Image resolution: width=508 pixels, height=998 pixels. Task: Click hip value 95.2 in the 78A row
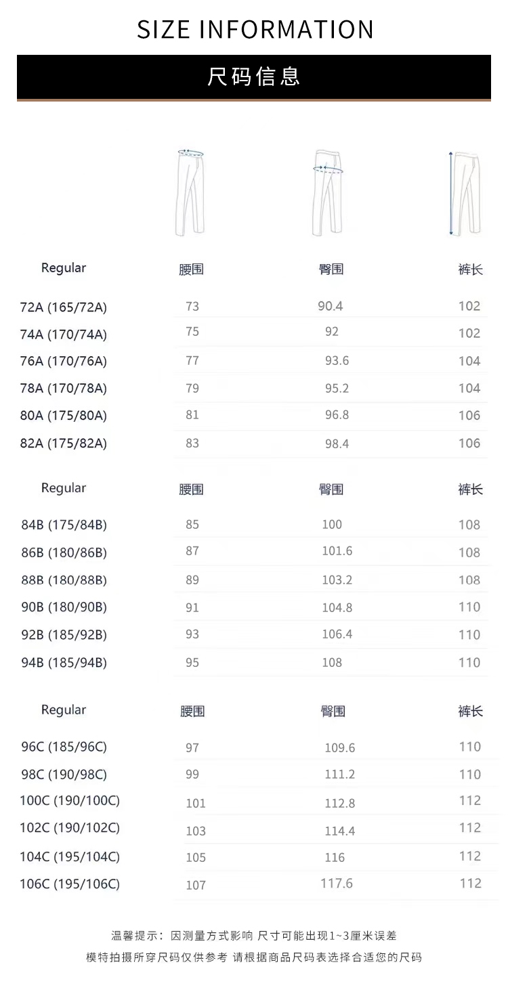point(337,388)
